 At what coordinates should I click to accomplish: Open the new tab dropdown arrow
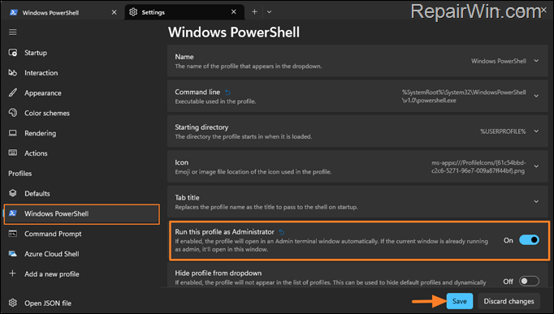[x=269, y=11]
